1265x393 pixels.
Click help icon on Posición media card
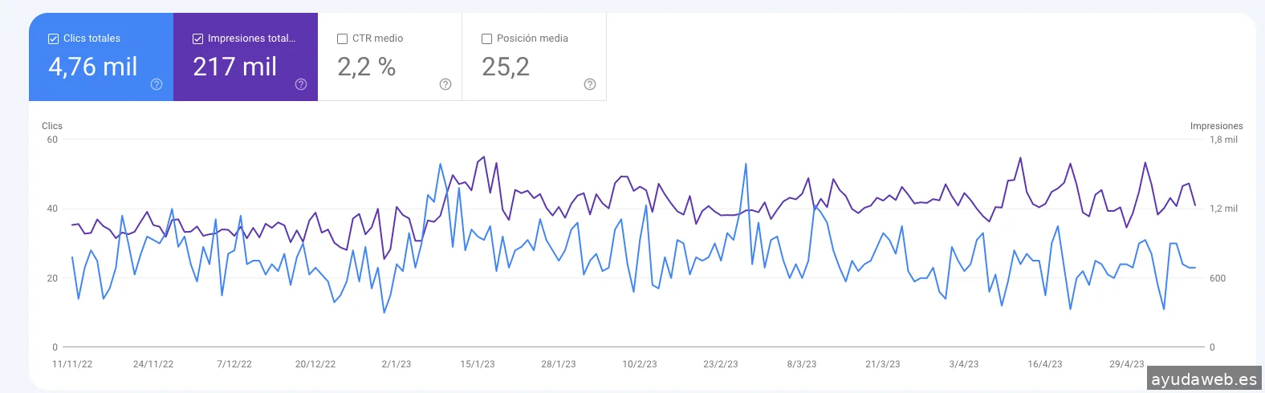(x=590, y=84)
